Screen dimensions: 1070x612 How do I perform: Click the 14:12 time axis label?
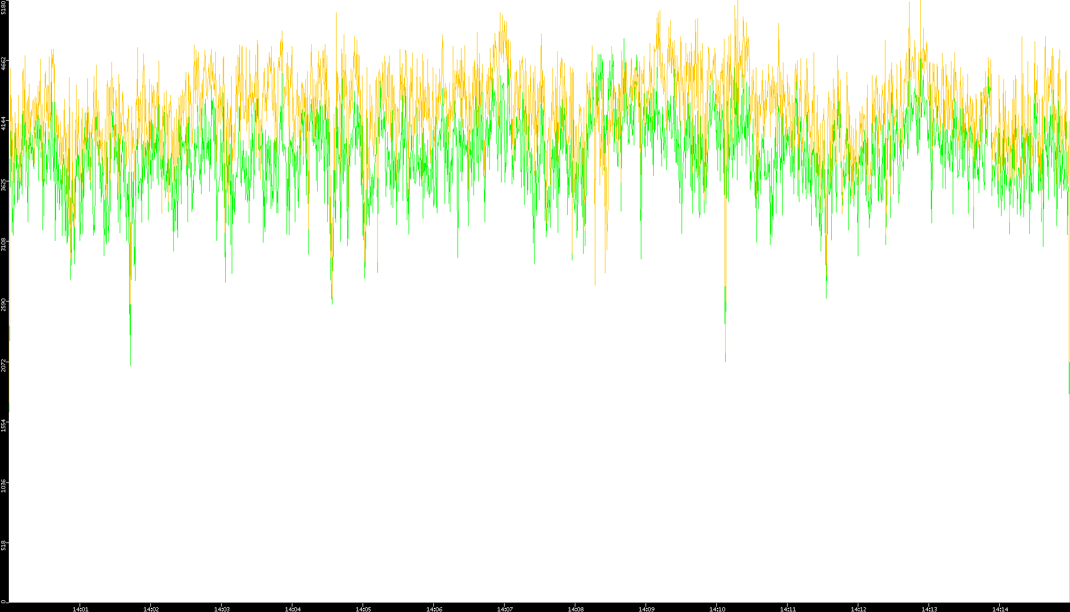point(858,609)
